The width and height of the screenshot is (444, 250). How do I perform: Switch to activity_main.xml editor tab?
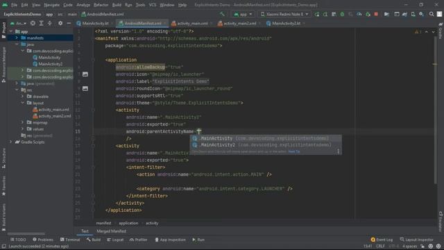(192, 23)
